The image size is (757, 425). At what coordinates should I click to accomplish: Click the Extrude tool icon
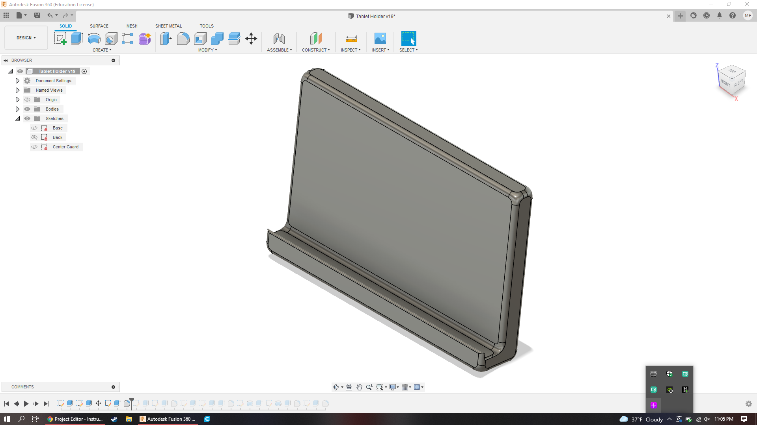77,39
